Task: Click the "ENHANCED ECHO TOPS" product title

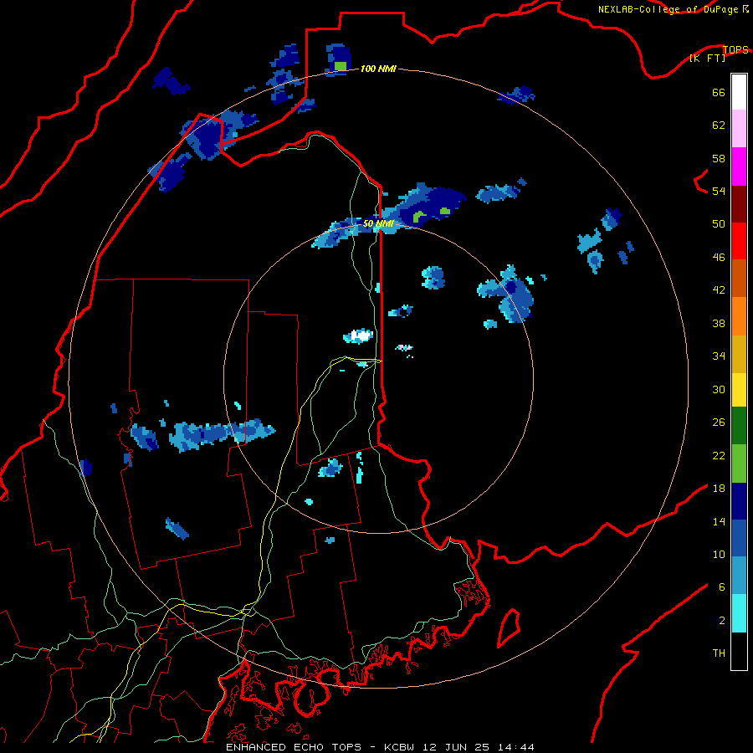Action: pyautogui.click(x=294, y=747)
